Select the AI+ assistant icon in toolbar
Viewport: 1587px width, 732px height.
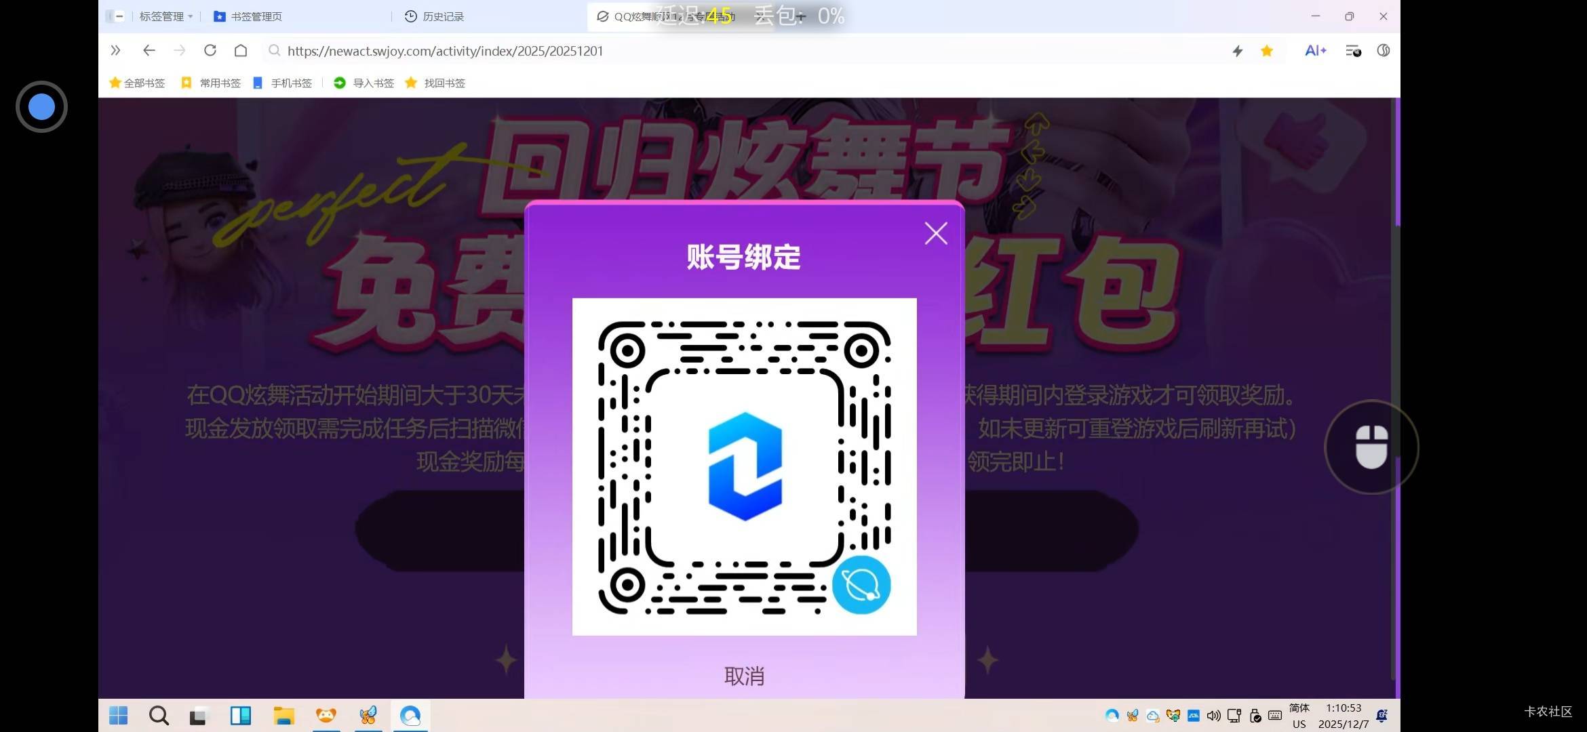(1314, 50)
